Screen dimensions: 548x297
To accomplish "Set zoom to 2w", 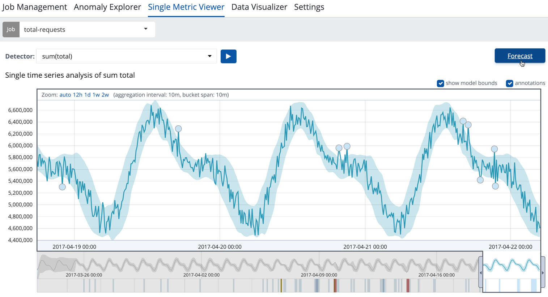I will [x=105, y=95].
